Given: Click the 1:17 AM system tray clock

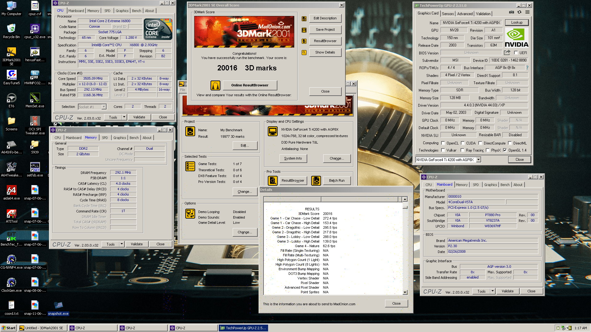Looking at the screenshot, I should click(x=581, y=328).
